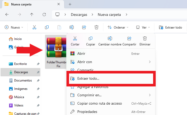Viewport: 187px width, 115px height.
Task: Click the pin icon next to Música
Action: coord(38,97)
